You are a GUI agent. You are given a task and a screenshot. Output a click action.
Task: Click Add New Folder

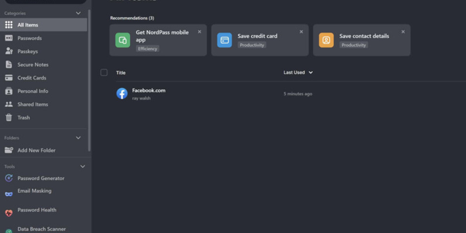tap(37, 150)
